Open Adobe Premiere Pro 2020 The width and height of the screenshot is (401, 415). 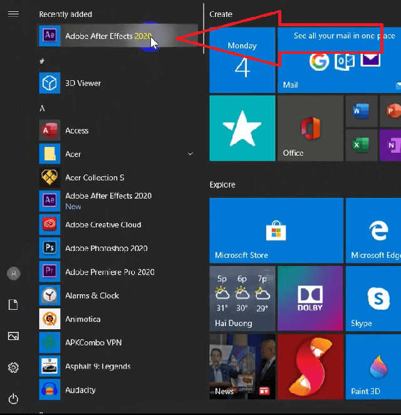coord(110,272)
